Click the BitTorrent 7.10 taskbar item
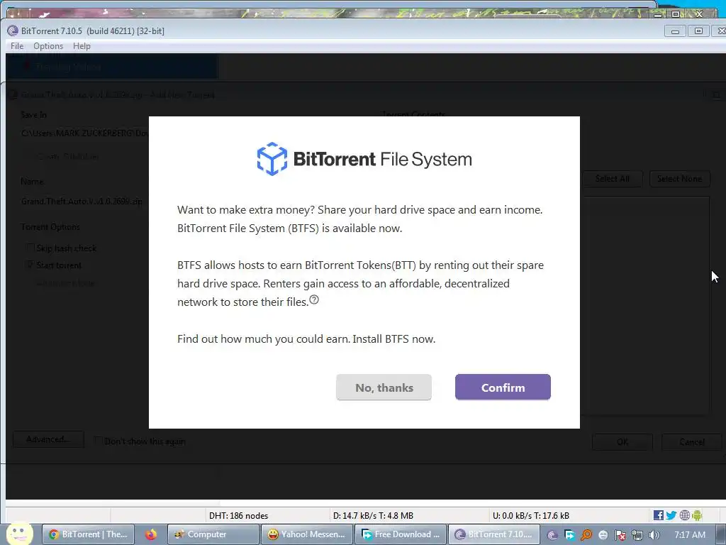The height and width of the screenshot is (545, 726). click(493, 534)
